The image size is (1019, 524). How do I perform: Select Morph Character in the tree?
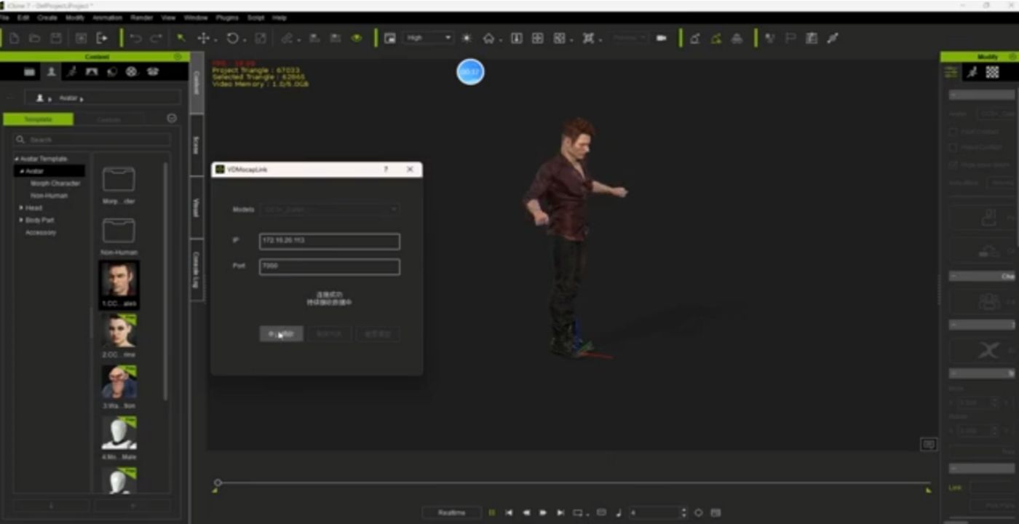55,183
